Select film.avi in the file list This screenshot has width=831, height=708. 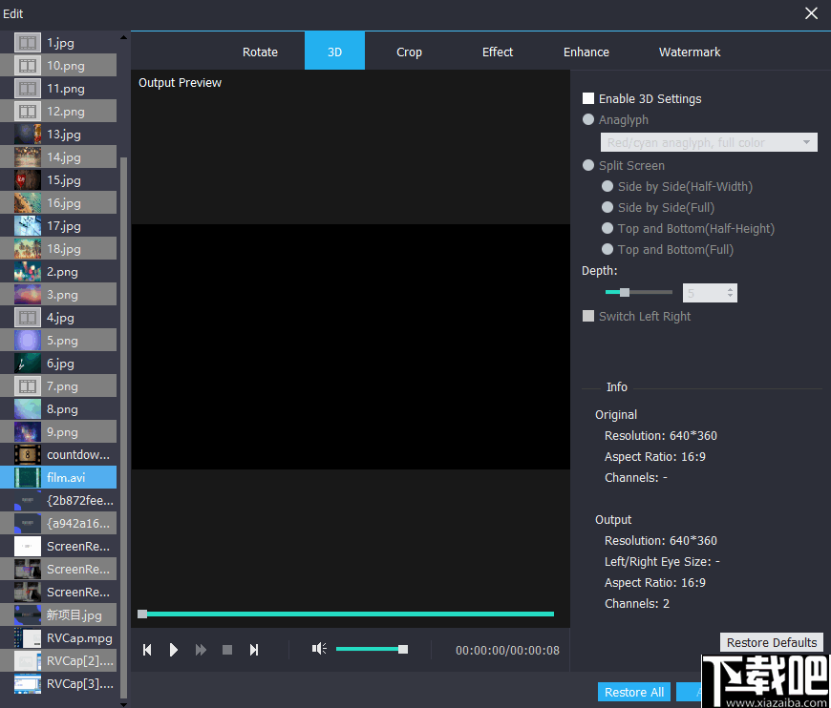(72, 477)
